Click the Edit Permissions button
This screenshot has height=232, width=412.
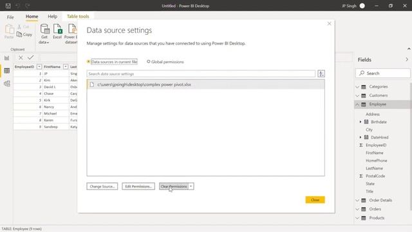point(138,186)
